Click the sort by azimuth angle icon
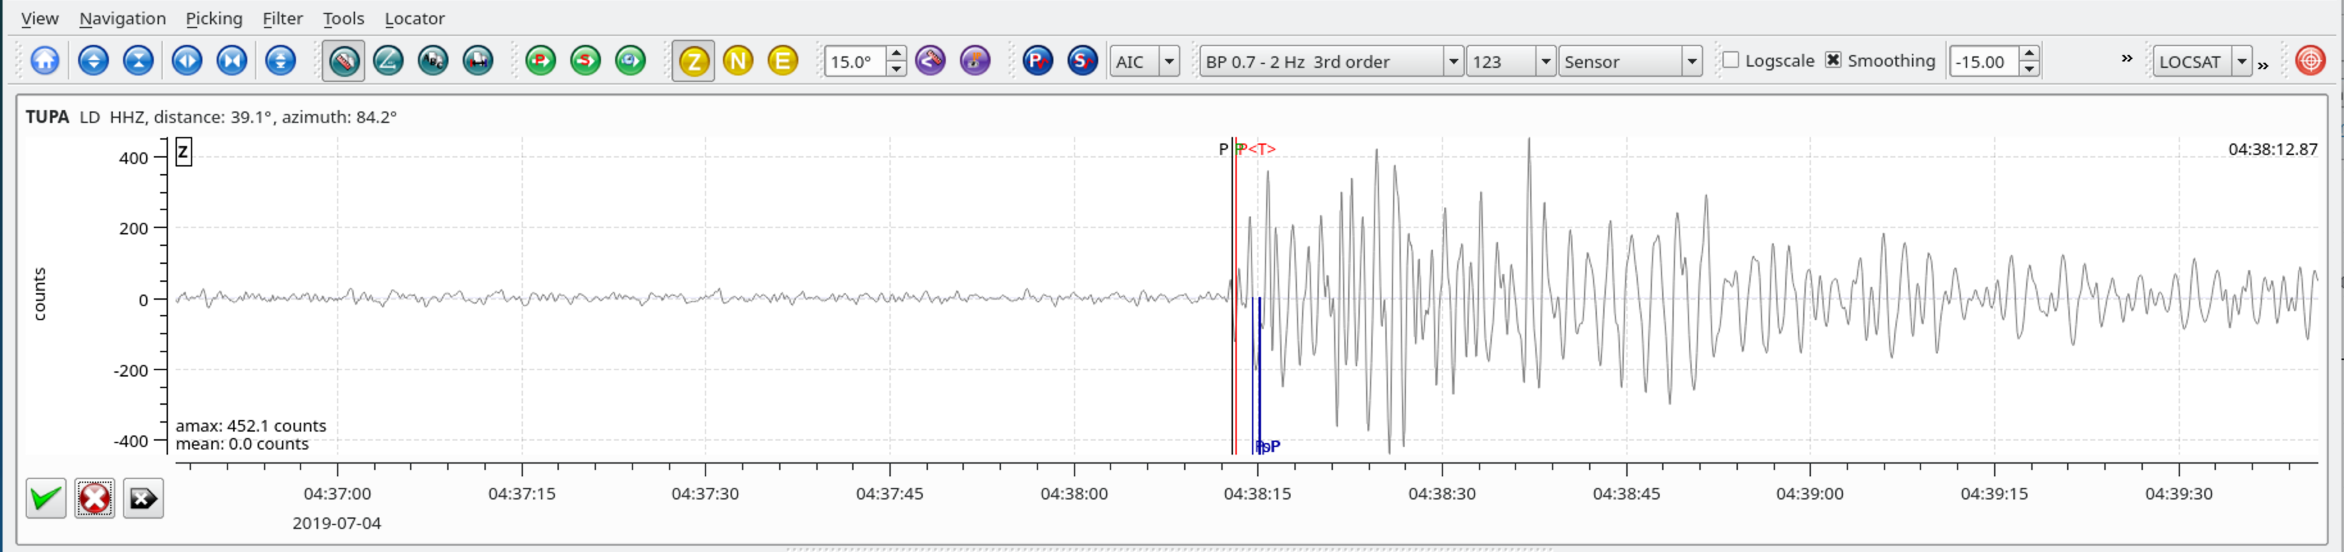Image resolution: width=2344 pixels, height=552 pixels. (x=388, y=61)
